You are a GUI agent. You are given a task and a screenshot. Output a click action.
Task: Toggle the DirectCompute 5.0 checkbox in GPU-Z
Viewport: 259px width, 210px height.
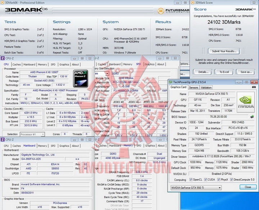(x=231, y=179)
